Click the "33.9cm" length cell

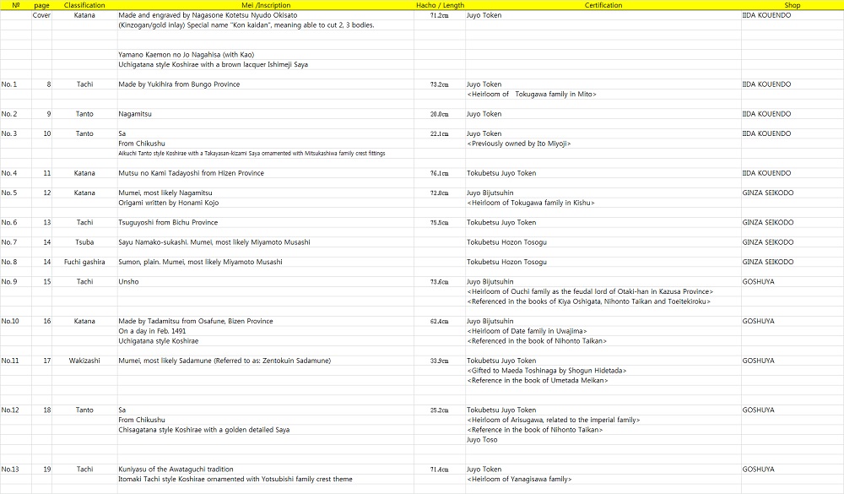[x=439, y=361]
